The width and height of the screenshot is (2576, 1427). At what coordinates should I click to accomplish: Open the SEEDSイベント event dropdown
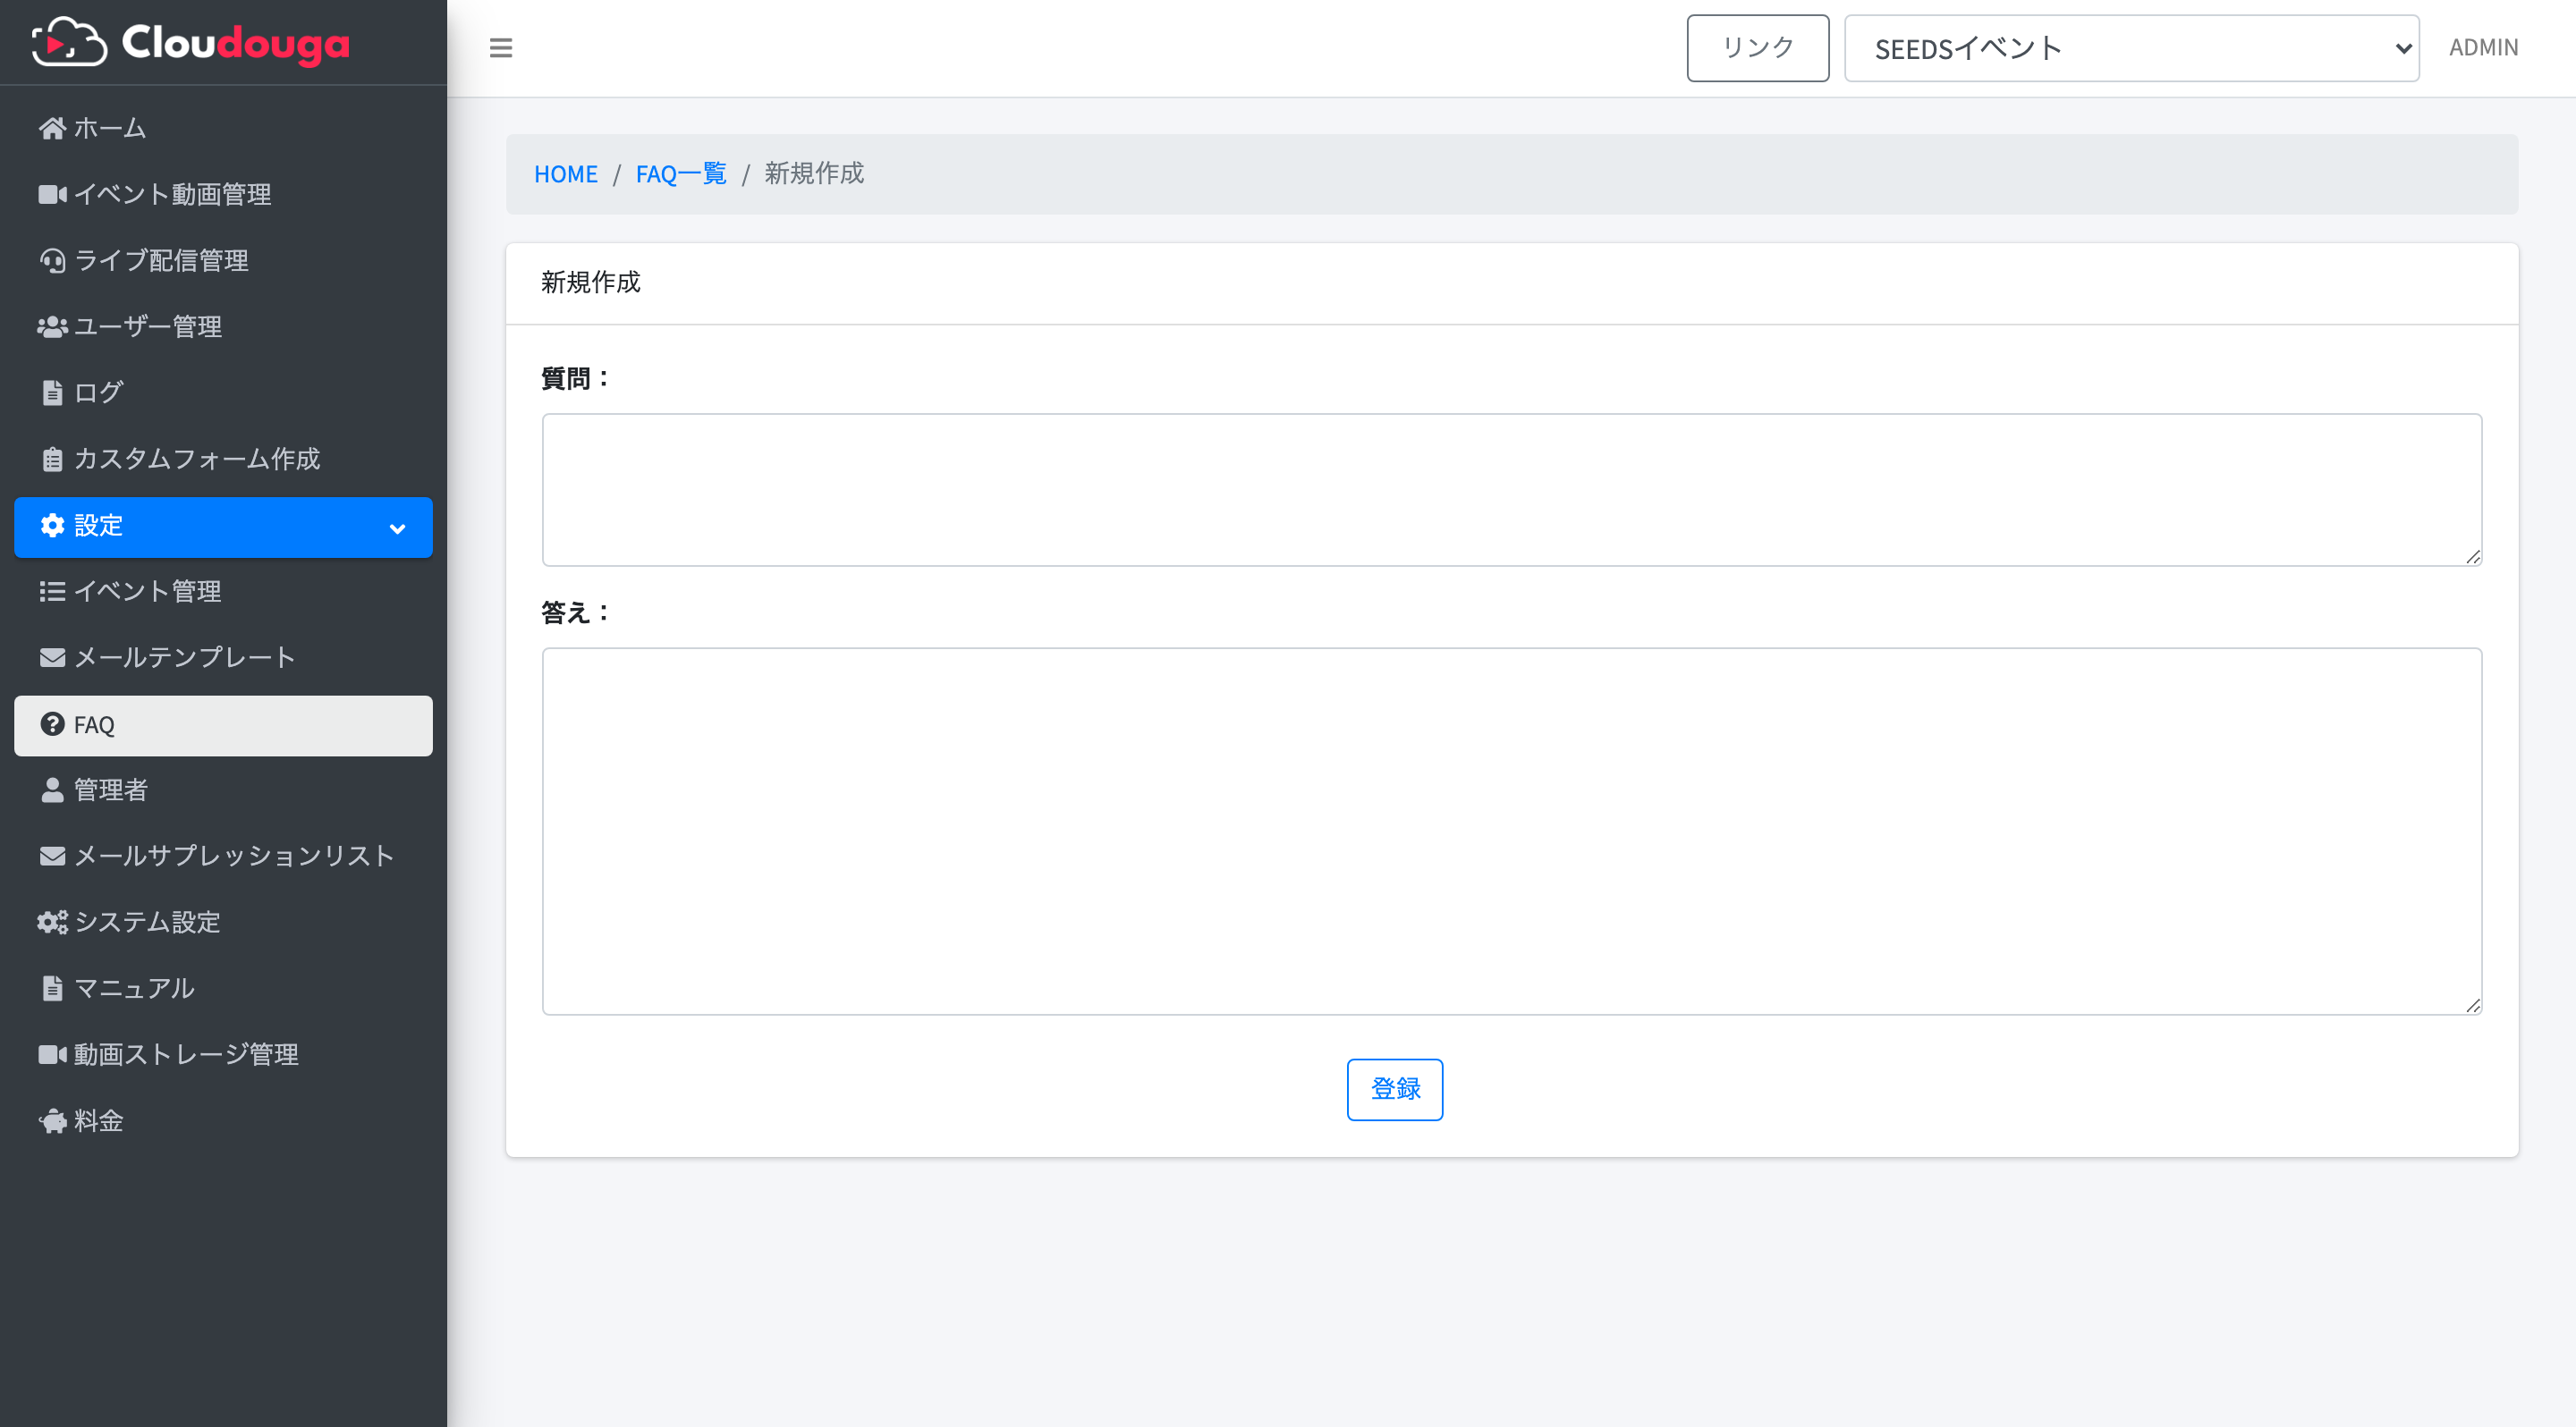2131,48
